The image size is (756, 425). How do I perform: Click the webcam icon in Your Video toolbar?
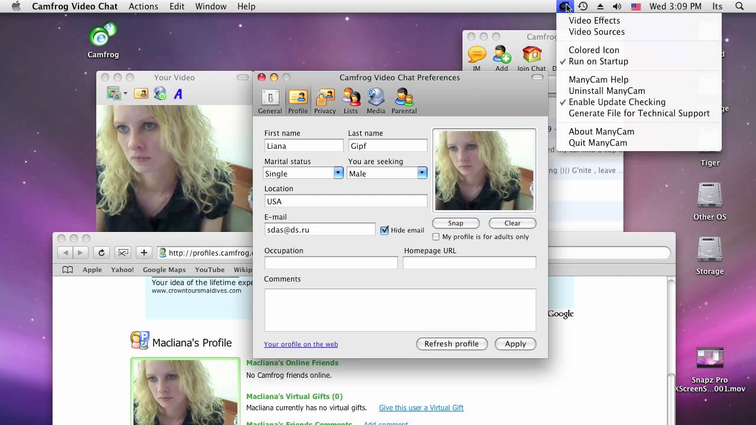[160, 93]
